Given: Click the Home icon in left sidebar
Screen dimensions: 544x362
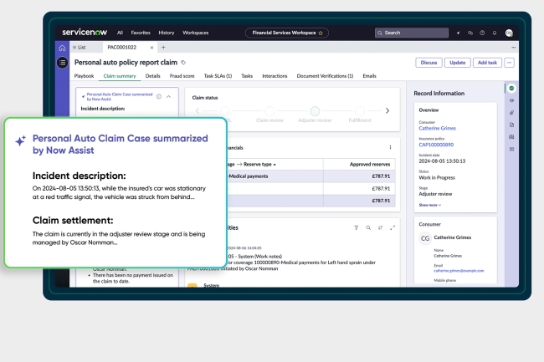Looking at the screenshot, I should coord(61,47).
